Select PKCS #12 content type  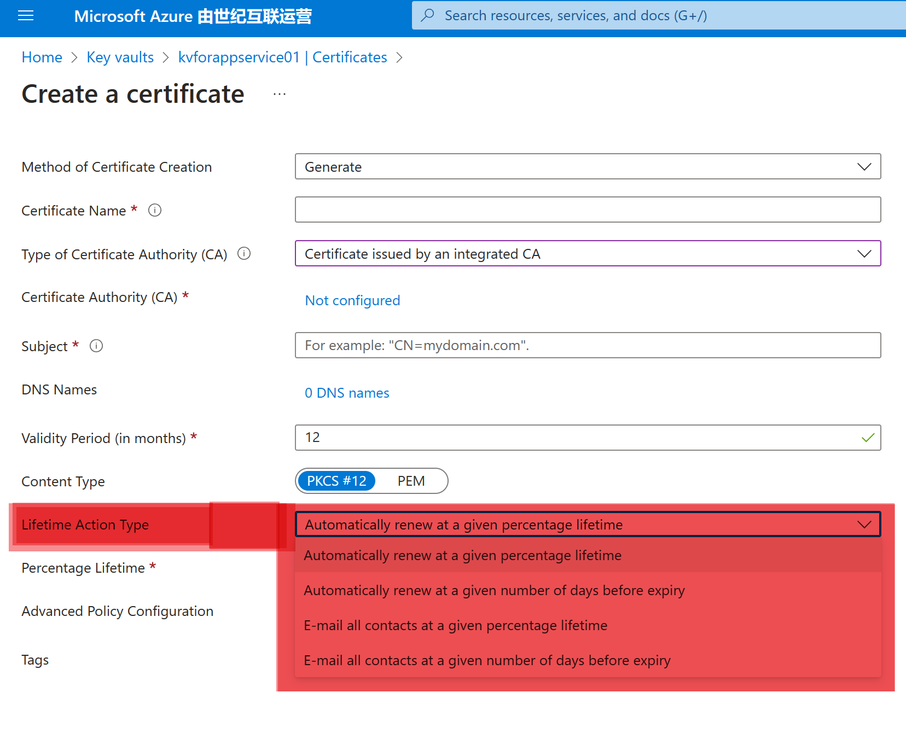[336, 481]
